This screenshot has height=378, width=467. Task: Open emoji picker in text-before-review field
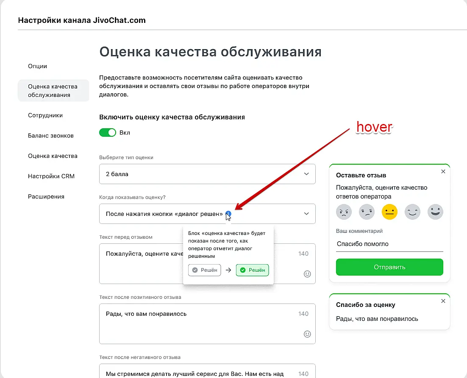[307, 274]
